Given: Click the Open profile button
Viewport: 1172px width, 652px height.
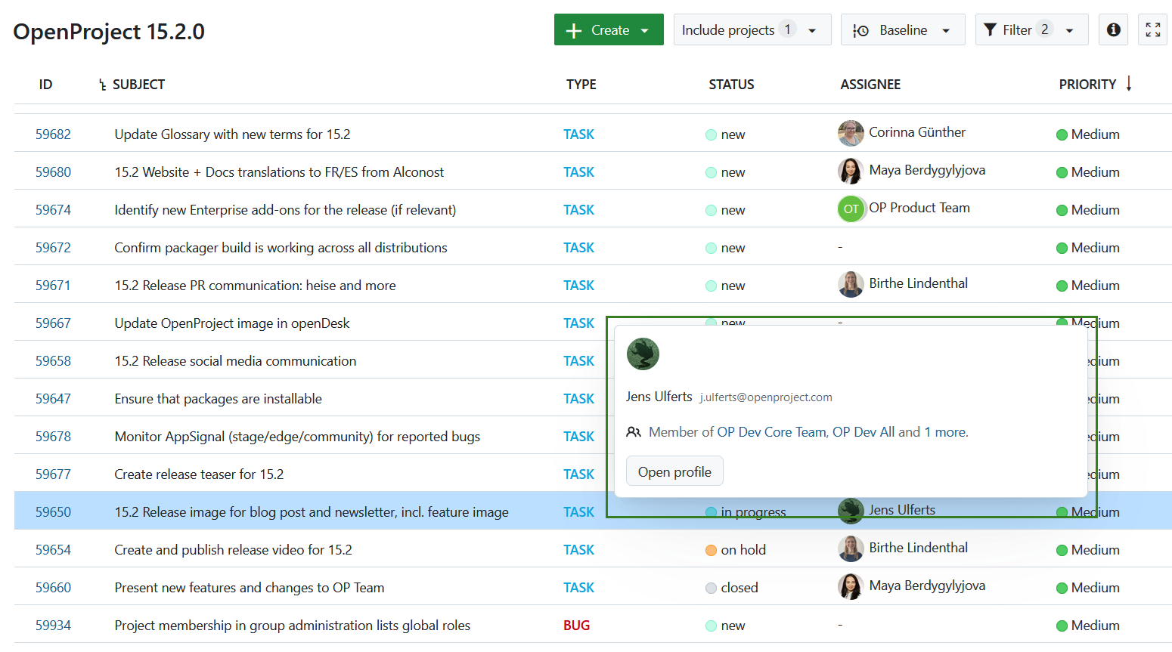Looking at the screenshot, I should point(674,471).
